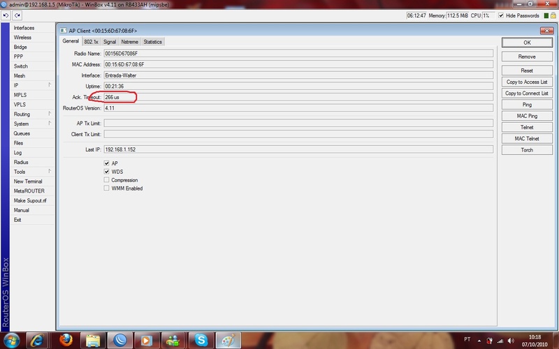Click the network signal tray icon
Screen dimensions: 559x349
tap(500, 341)
